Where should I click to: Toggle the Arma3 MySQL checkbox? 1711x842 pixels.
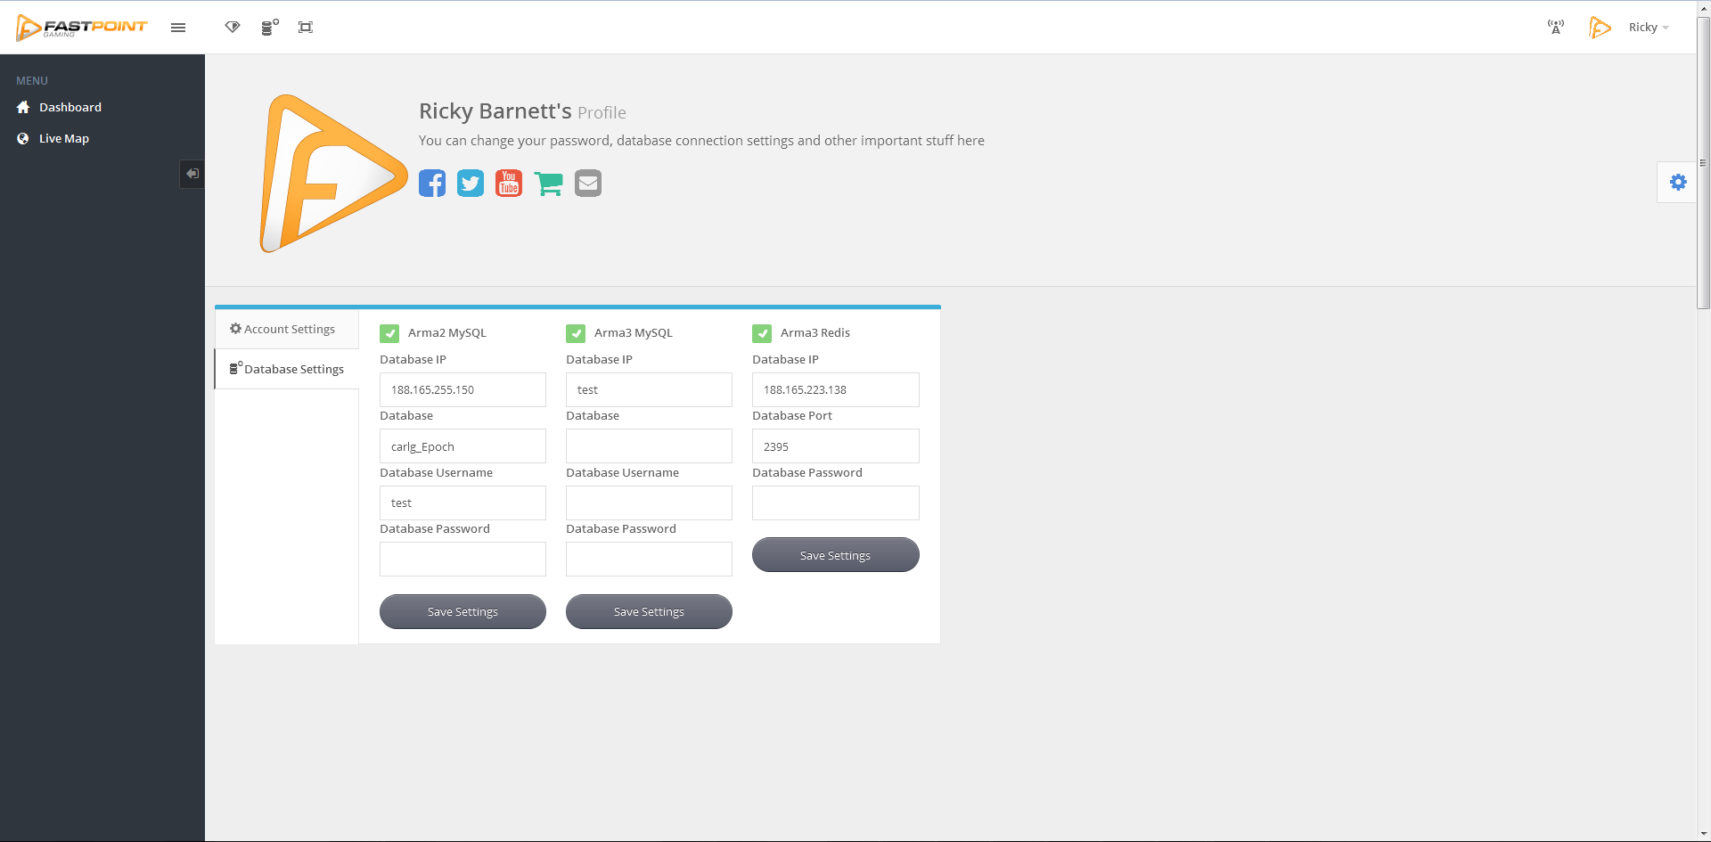576,333
